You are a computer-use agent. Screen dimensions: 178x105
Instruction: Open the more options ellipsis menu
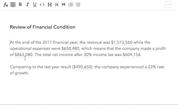click(x=168, y=4)
